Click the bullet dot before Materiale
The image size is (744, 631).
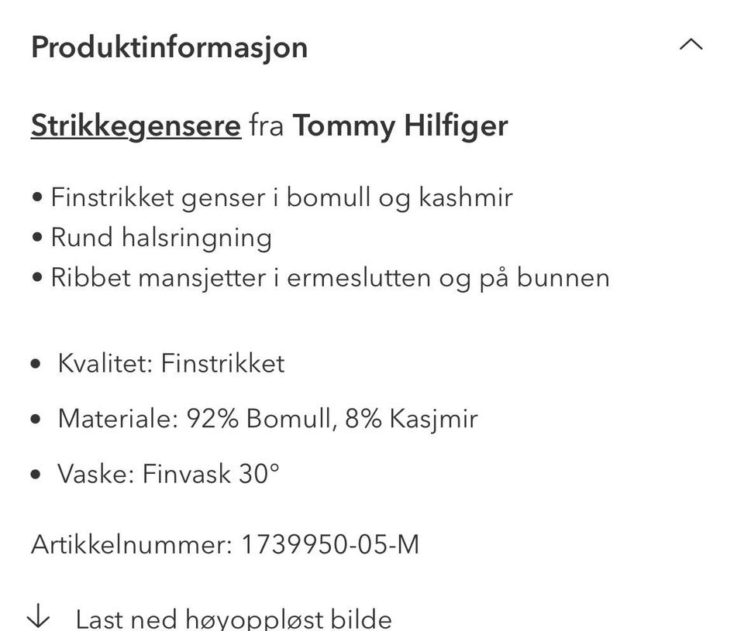(x=36, y=420)
